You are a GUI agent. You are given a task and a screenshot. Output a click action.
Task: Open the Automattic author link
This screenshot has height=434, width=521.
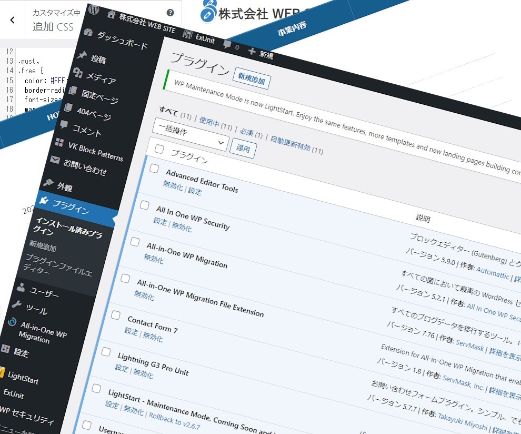(x=493, y=273)
